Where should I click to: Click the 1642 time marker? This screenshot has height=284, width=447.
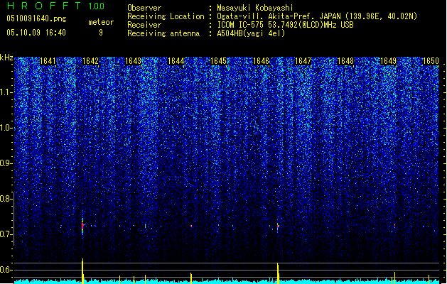coord(90,61)
